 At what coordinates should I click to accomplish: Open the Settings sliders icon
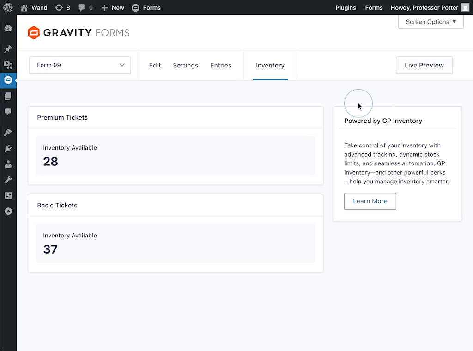click(x=8, y=195)
